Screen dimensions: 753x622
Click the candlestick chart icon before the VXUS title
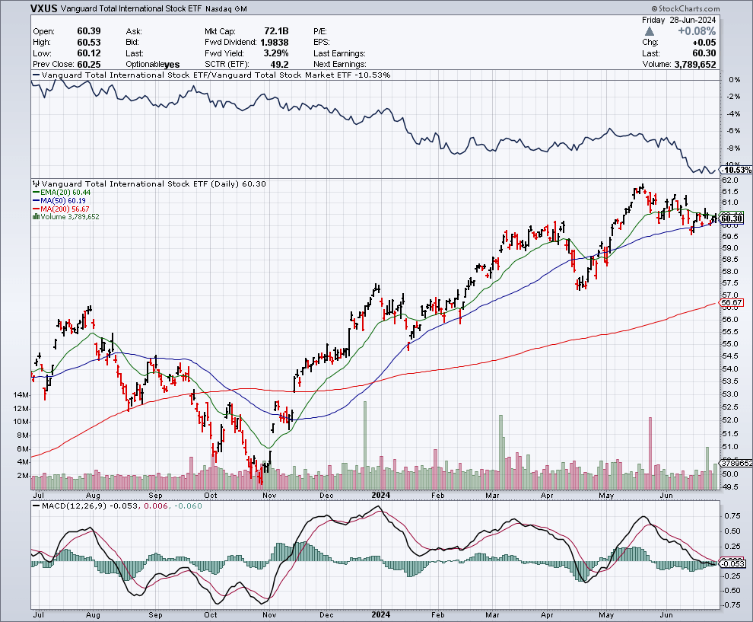[36, 184]
